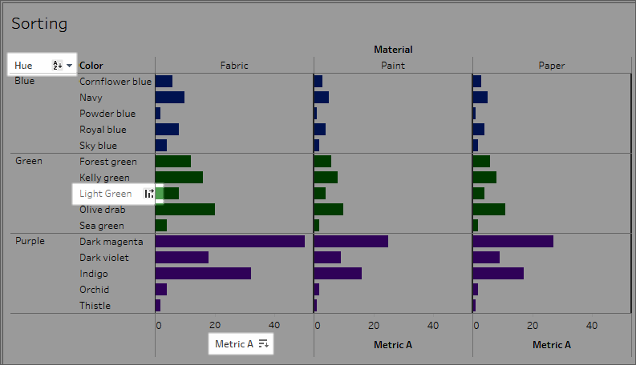Select the Green hue group label
This screenshot has width=636, height=365.
pyautogui.click(x=29, y=161)
